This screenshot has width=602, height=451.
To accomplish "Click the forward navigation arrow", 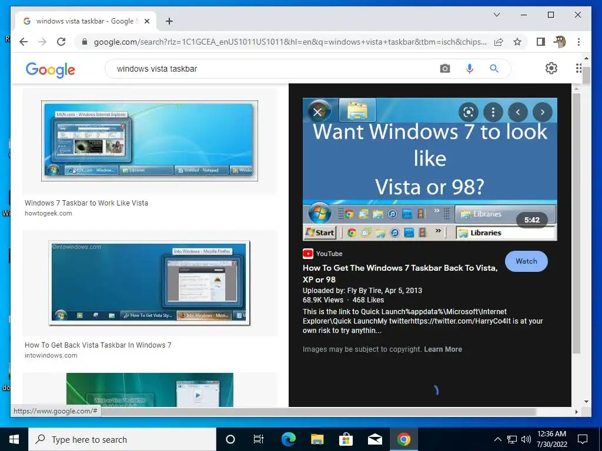I will [42, 42].
